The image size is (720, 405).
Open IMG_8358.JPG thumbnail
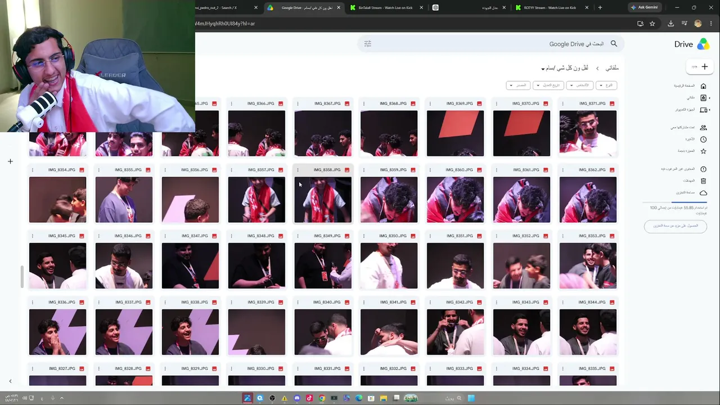(x=323, y=200)
